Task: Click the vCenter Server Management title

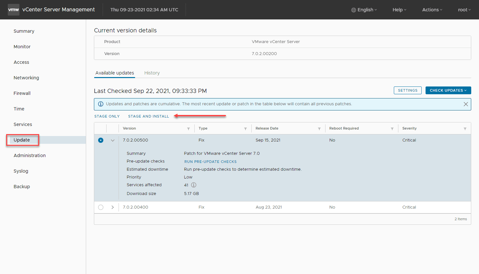Action: pyautogui.click(x=59, y=10)
